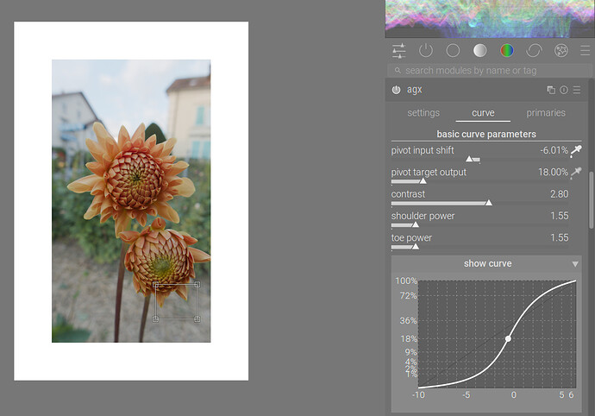Switch to the primaries tab

click(x=546, y=113)
